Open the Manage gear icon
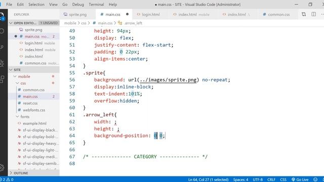Image resolution: width=324 pixels, height=182 pixels. pyautogui.click(x=2, y=167)
